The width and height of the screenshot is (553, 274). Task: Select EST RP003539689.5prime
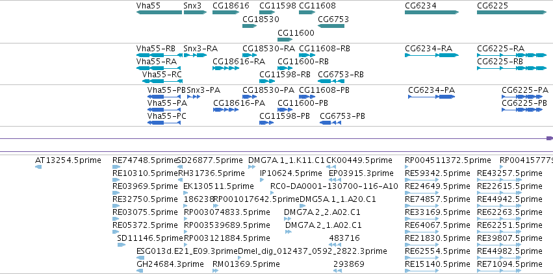point(186,232)
